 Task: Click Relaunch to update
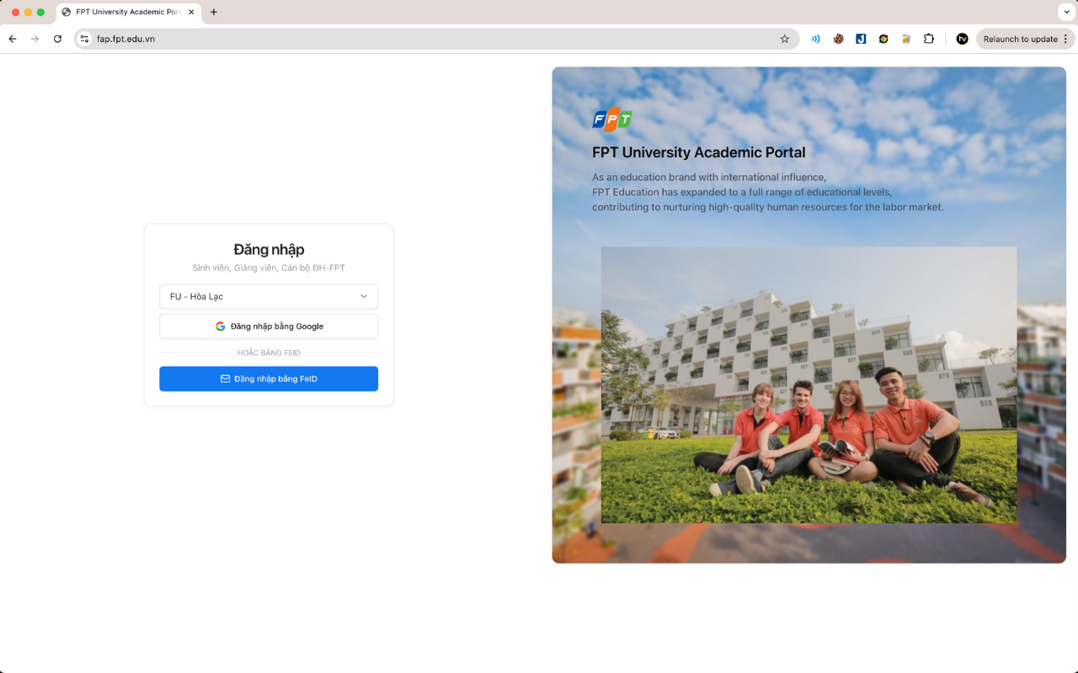(x=1024, y=39)
